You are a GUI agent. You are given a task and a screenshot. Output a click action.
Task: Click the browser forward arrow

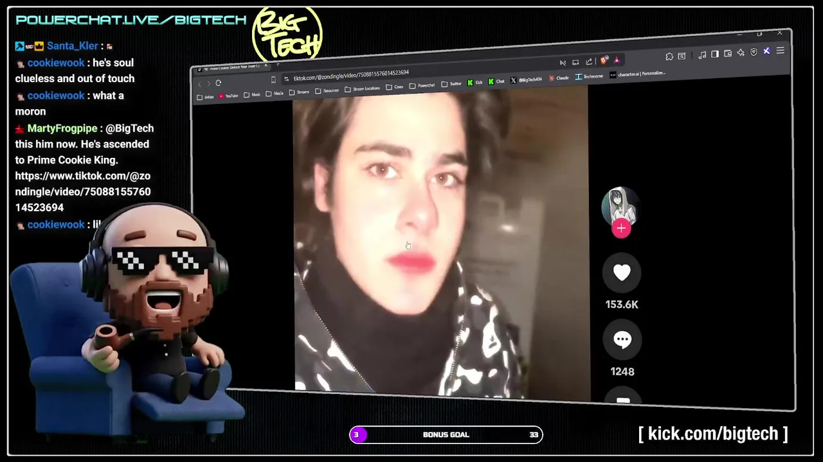coord(208,83)
